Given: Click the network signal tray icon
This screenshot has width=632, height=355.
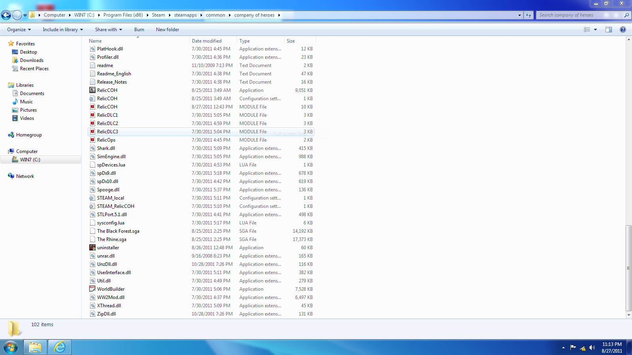Looking at the screenshot, I should 583,348.
